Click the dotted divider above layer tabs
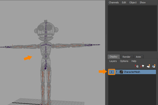Screen dimensions: 158x105 131,52
